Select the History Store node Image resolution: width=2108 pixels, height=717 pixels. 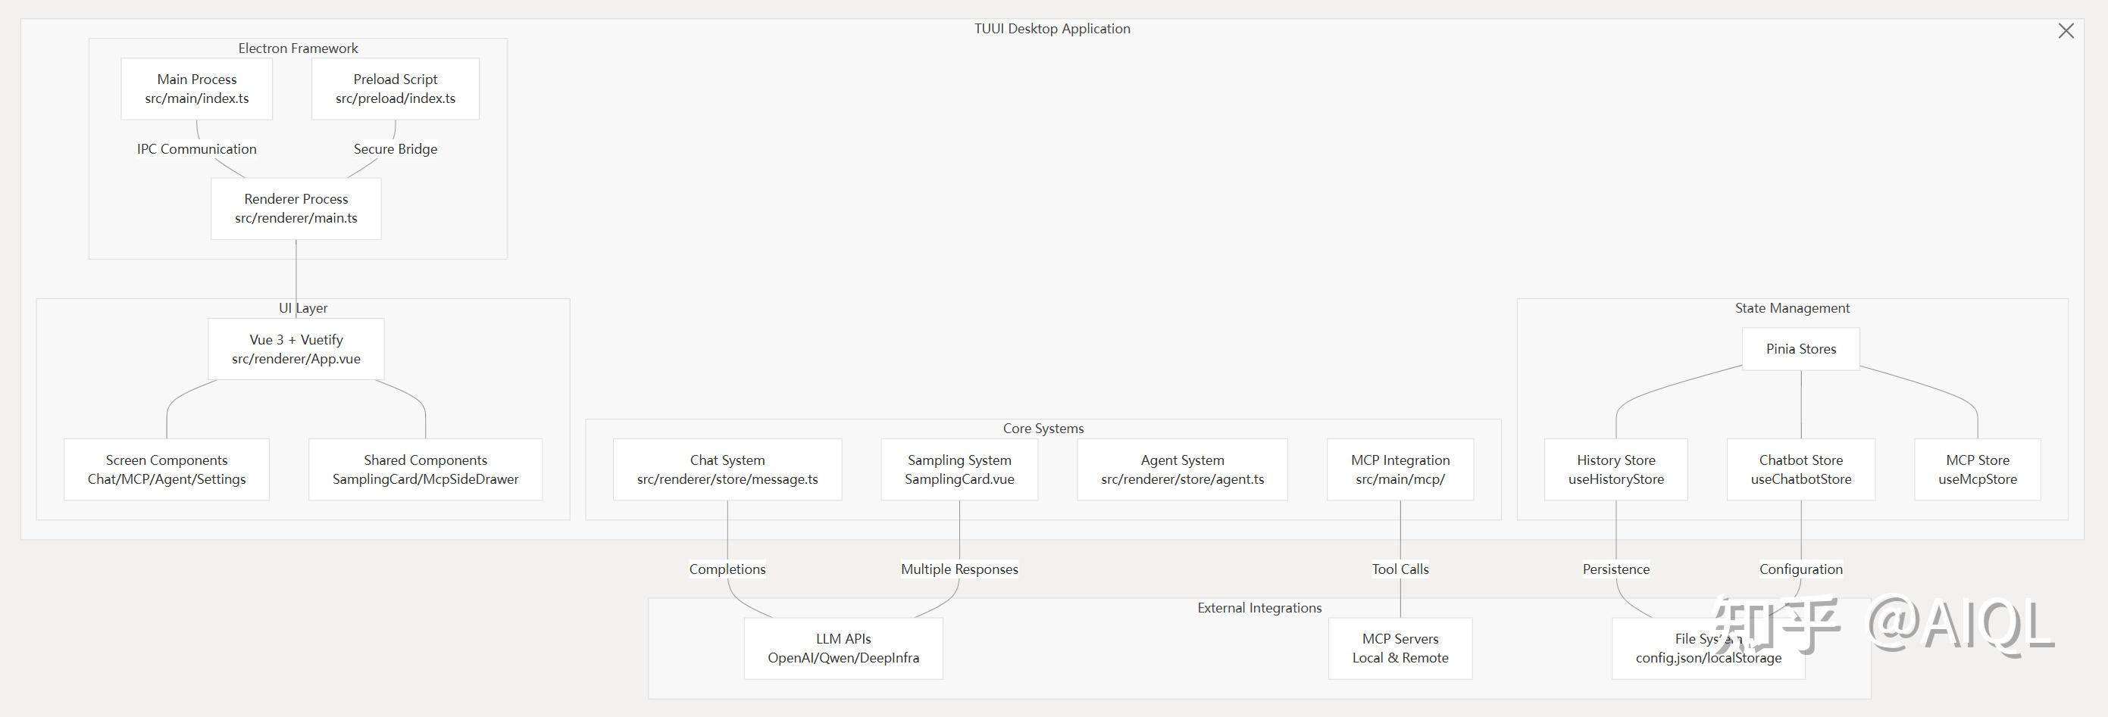tap(1616, 469)
